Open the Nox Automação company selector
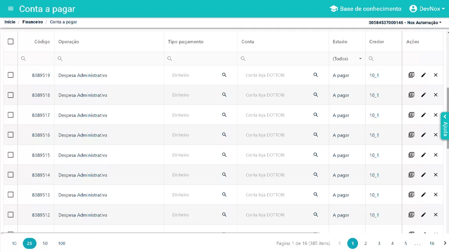449x252 pixels. 405,23
